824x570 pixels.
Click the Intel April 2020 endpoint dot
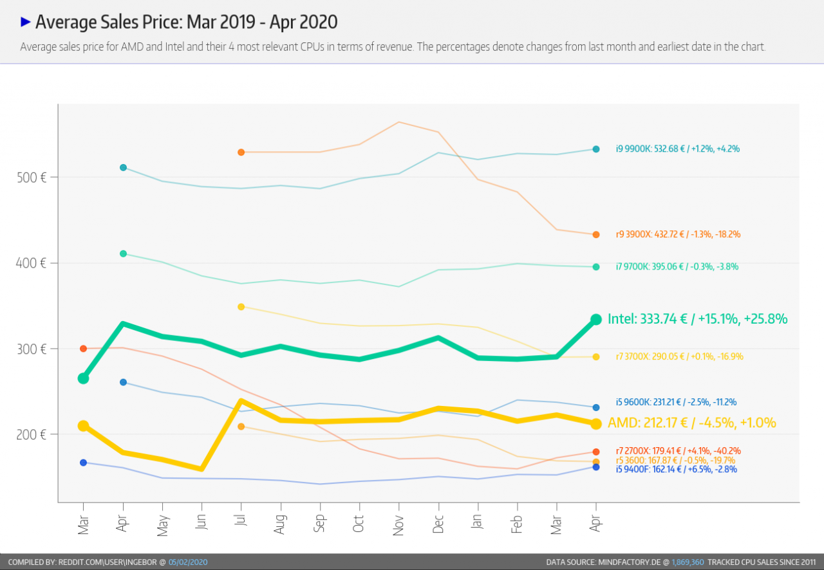(x=596, y=319)
